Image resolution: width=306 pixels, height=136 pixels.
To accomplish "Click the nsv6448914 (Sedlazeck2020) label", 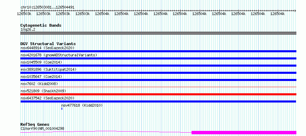I will [47, 48].
